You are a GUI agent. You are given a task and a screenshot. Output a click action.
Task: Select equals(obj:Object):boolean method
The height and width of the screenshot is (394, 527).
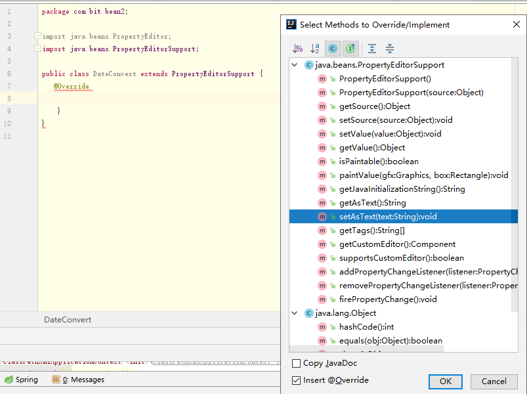tap(390, 341)
